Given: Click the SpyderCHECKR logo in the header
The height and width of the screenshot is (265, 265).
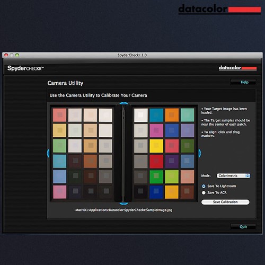Looking at the screenshot, I should [25, 68].
